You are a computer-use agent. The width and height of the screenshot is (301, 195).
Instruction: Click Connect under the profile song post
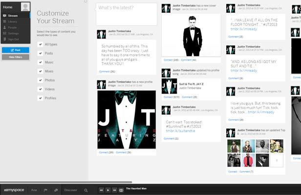(168, 97)
